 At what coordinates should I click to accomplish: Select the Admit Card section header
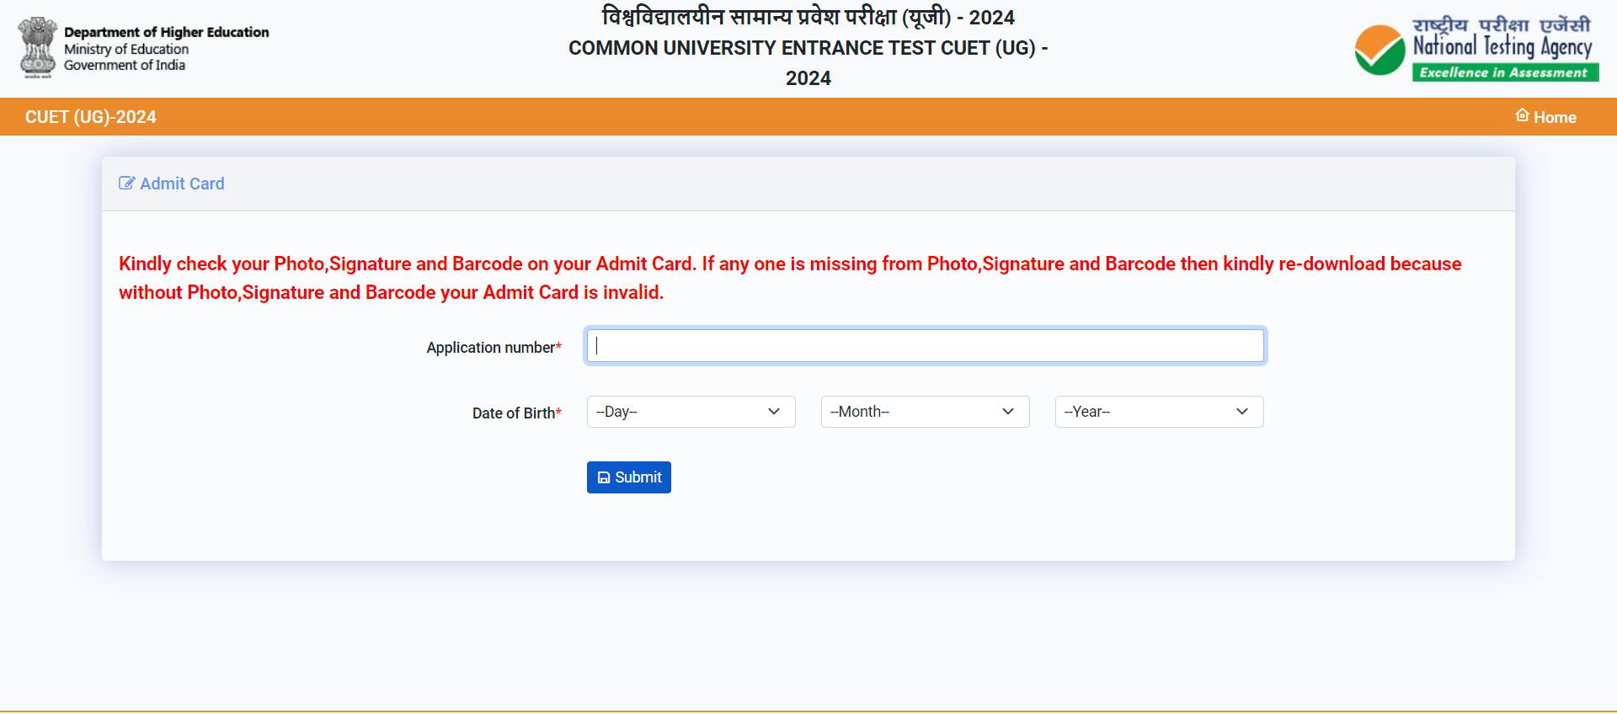click(181, 183)
